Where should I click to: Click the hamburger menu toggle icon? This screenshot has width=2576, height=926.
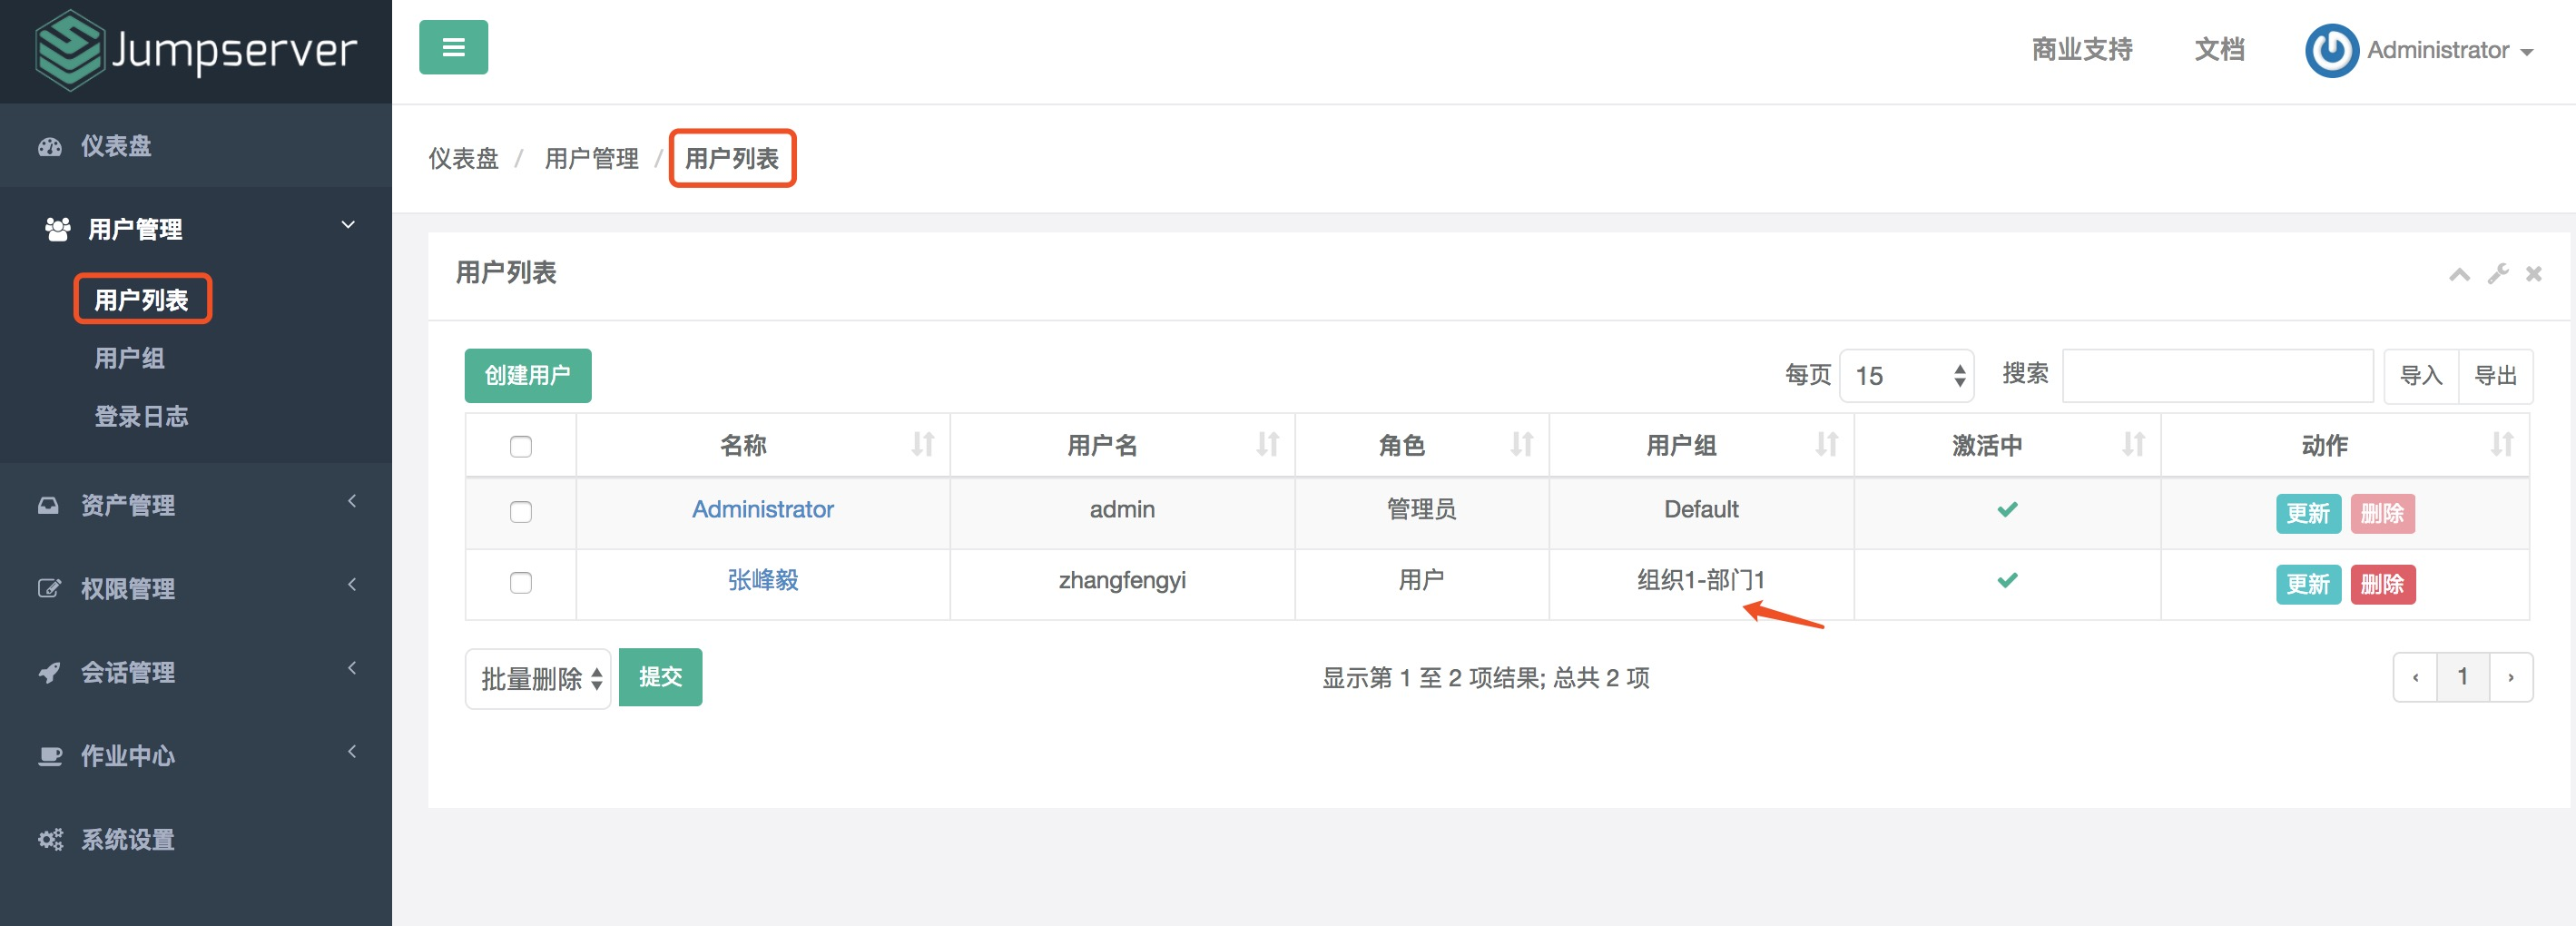click(453, 47)
